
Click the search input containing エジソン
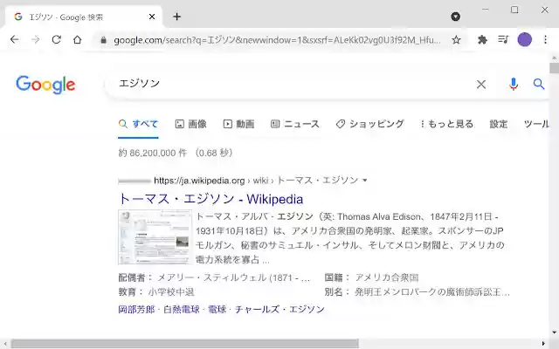[x=293, y=84]
